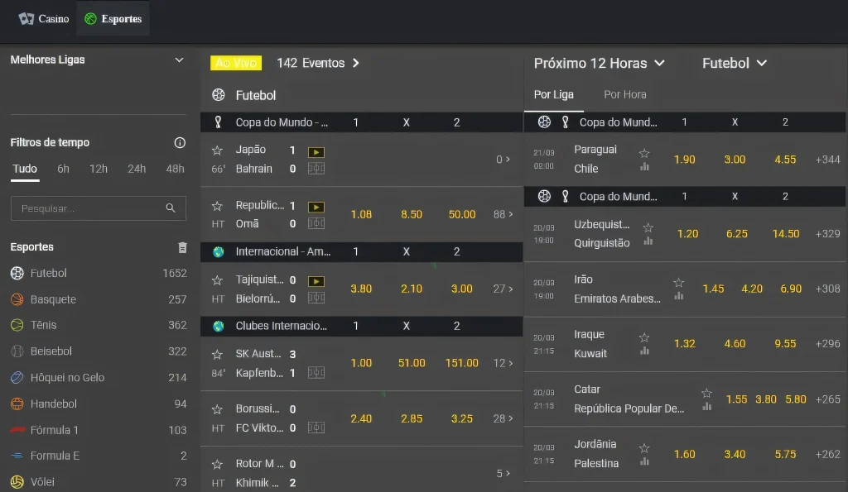
Task: Click the live stream icon for Tajiquistão match
Action: pos(316,281)
